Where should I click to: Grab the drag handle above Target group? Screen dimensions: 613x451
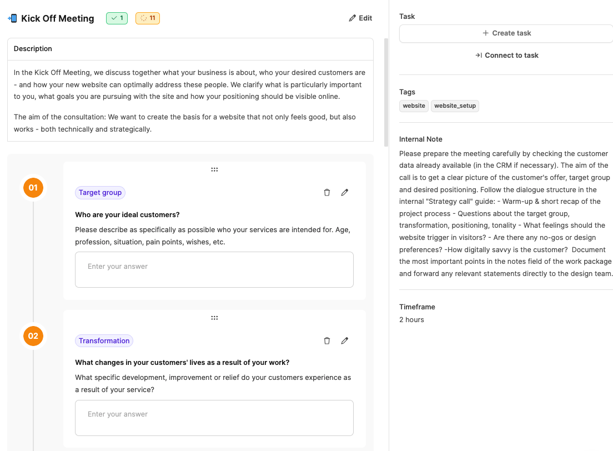pyautogui.click(x=214, y=169)
